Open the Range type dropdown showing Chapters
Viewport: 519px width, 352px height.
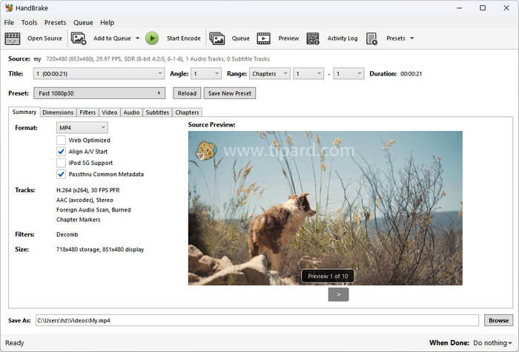(x=270, y=74)
